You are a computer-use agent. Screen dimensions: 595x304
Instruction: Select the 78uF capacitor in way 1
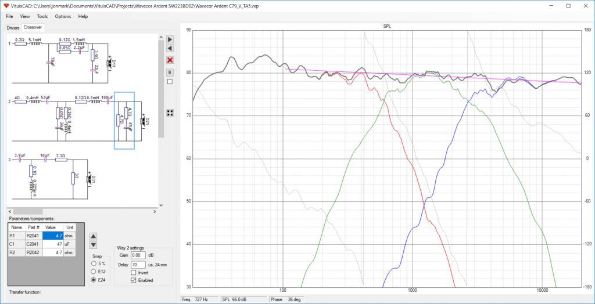(x=49, y=61)
